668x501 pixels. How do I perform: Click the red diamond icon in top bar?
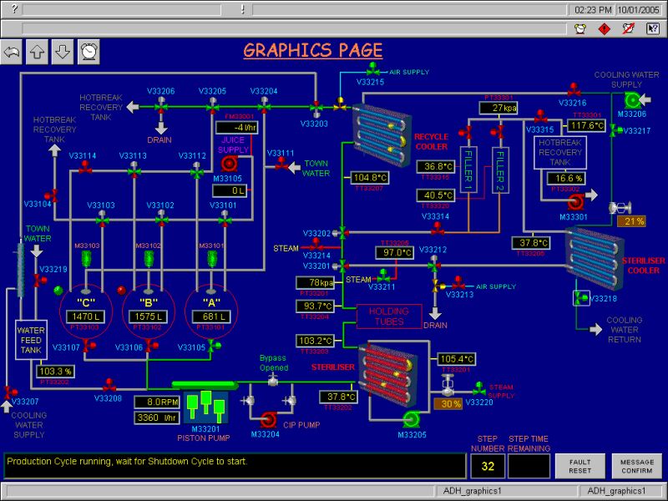[x=605, y=29]
